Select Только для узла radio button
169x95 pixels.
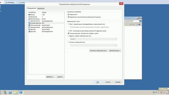point(68,34)
